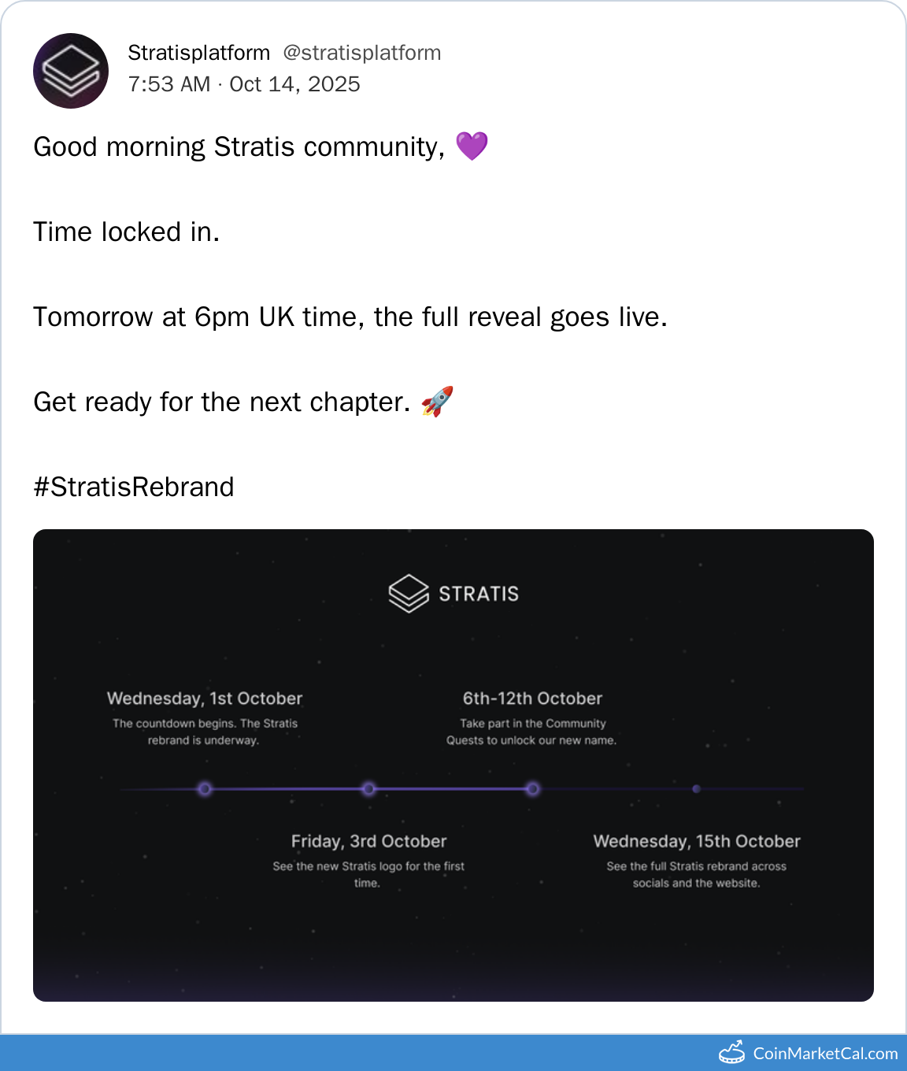
Task: Click the "Tomorrow at 6pm UK time" line
Action: coord(350,317)
